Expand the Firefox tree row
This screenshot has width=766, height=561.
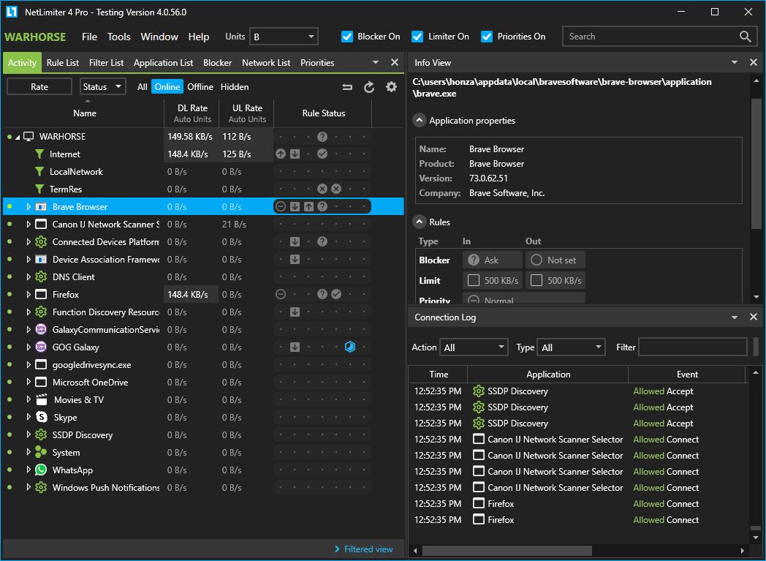29,295
